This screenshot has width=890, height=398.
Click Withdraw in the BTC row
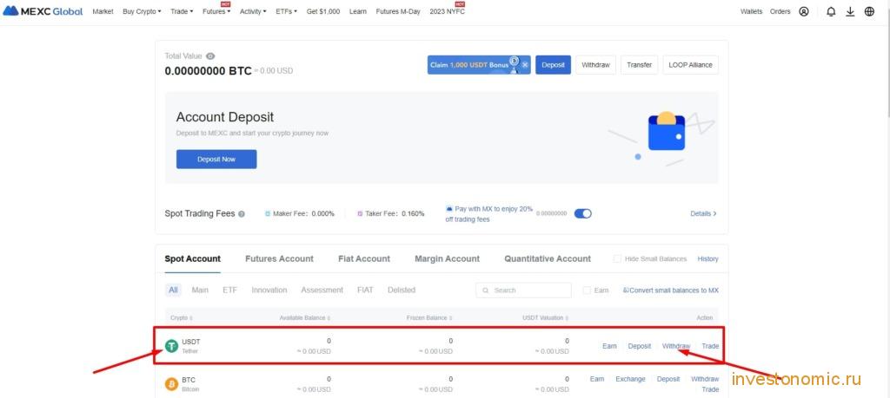pos(705,379)
